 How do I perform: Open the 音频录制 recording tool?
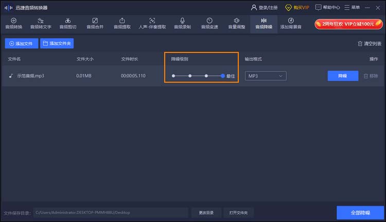182,24
